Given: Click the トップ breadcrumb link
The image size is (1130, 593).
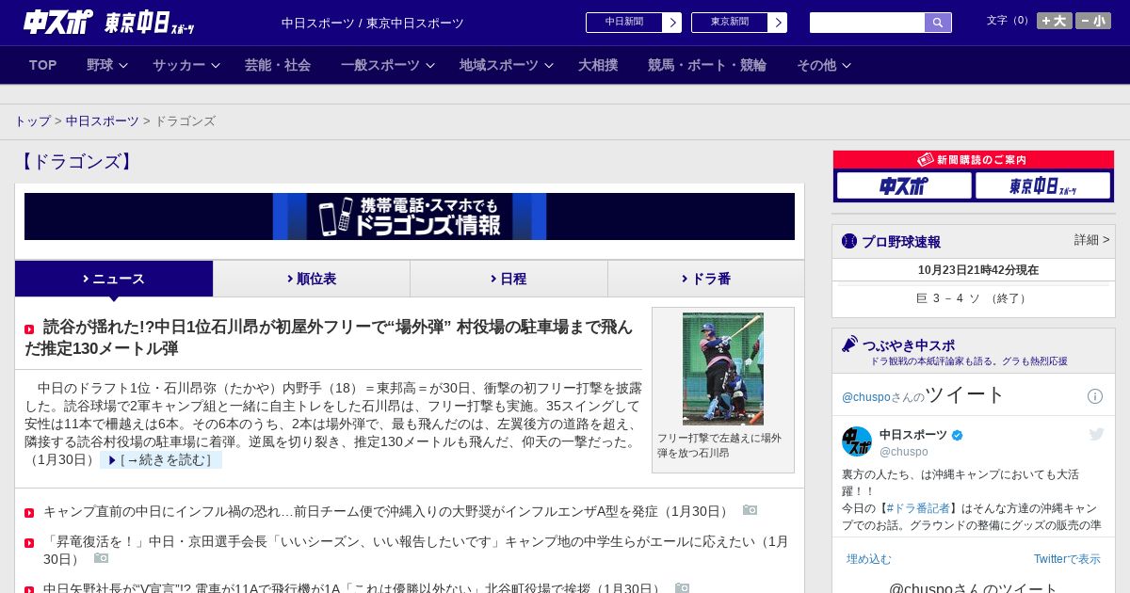Looking at the screenshot, I should click(32, 121).
